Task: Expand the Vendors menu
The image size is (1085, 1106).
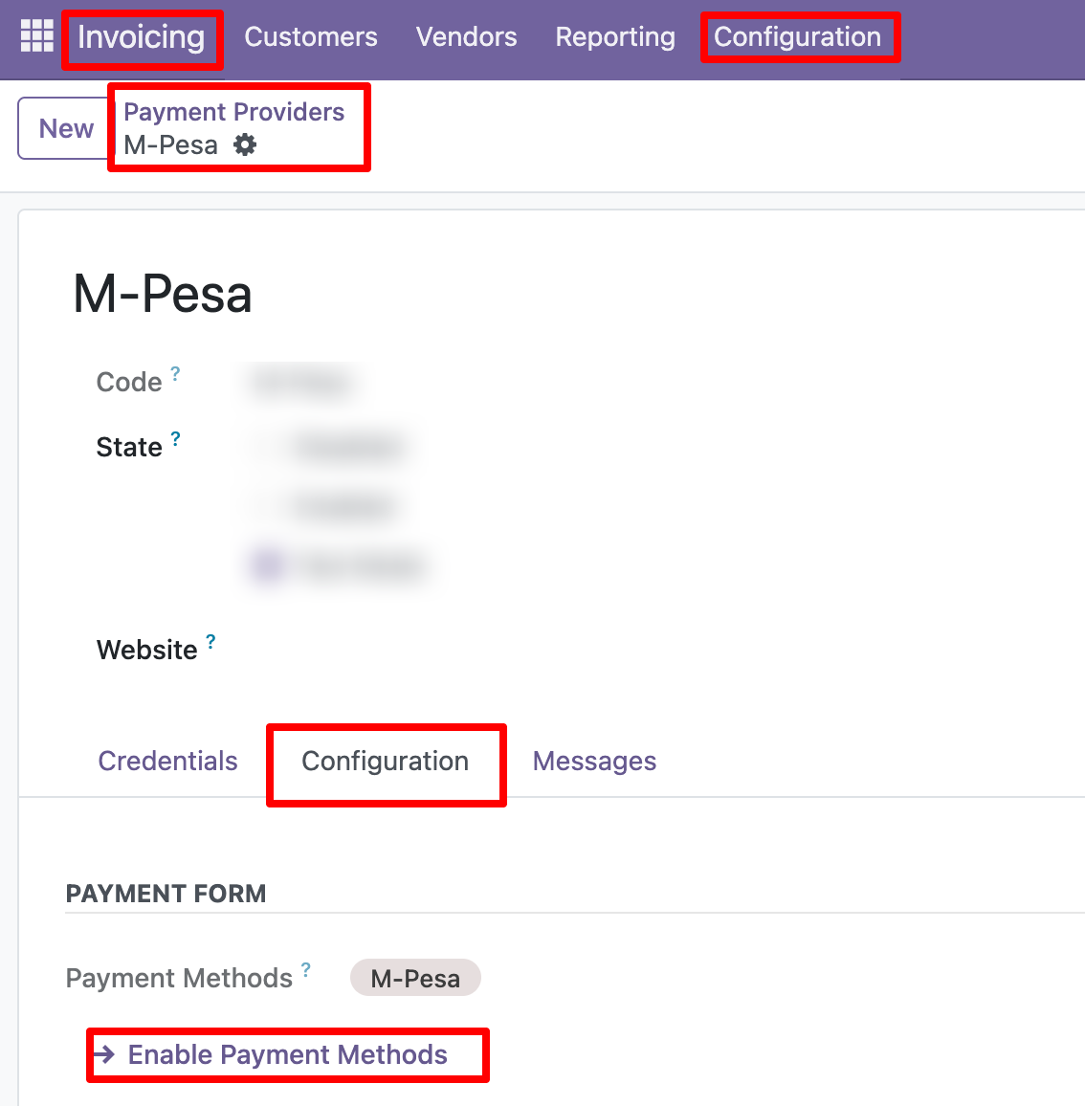Action: (466, 37)
